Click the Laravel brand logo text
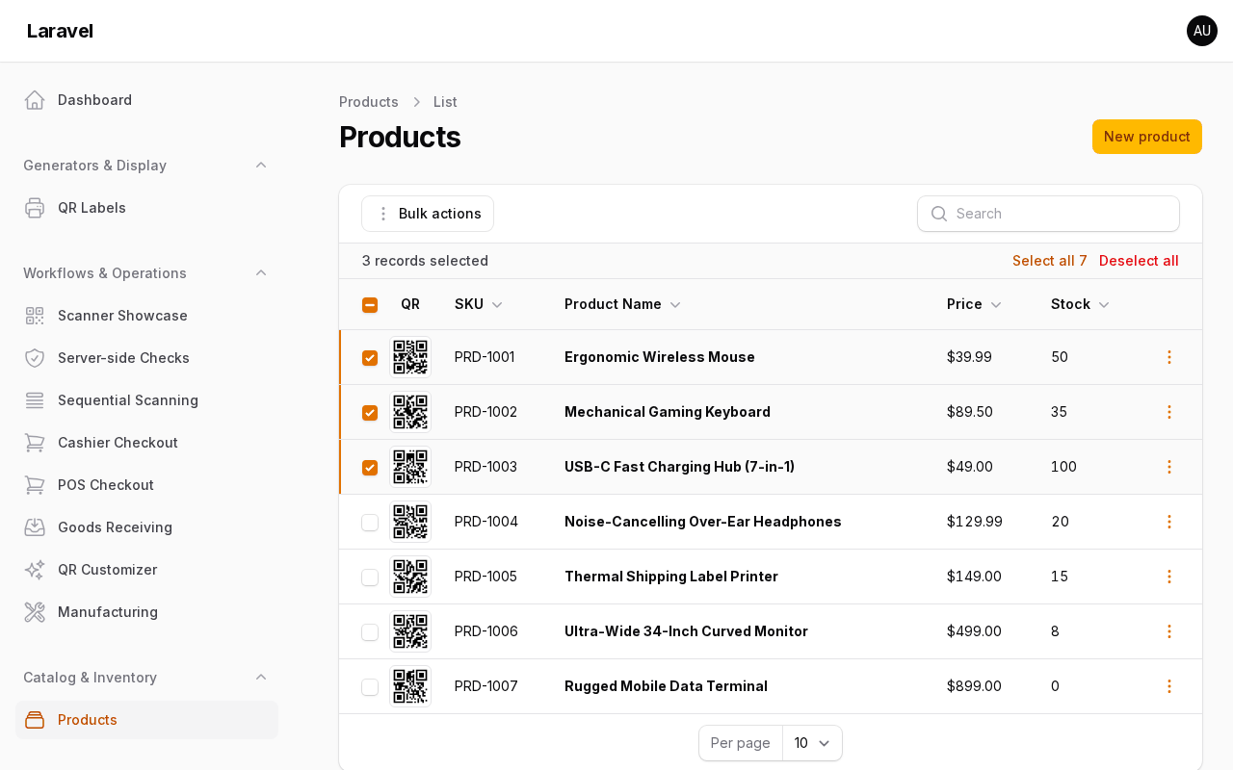The image size is (1233, 770). 60,31
